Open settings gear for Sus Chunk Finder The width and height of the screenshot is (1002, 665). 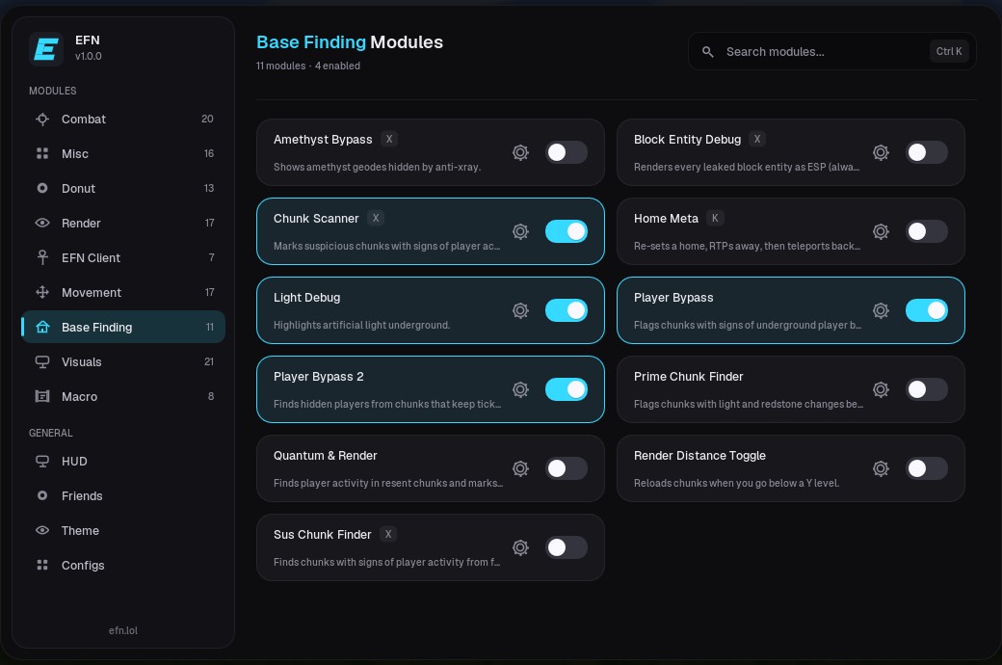coord(521,547)
